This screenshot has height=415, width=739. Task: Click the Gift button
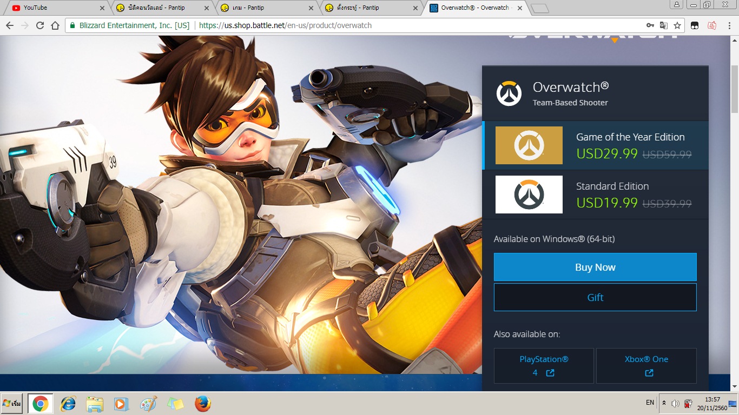[x=595, y=297]
